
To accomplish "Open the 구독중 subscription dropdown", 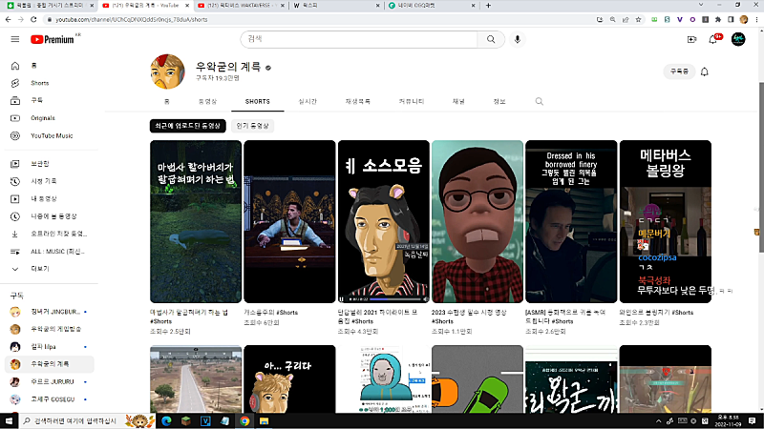I will tap(679, 71).
